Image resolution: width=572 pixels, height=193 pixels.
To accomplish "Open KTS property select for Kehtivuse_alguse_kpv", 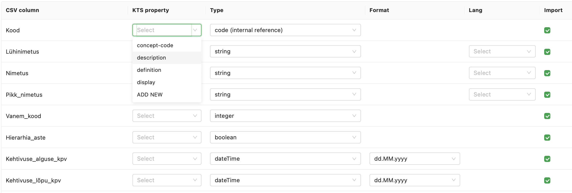I will [x=167, y=159].
